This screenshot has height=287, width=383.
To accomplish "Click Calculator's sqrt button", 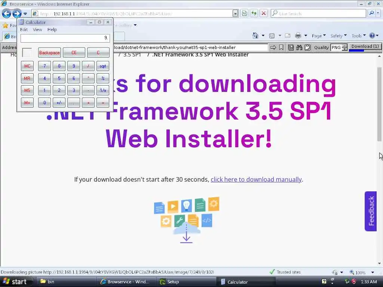I will tap(103, 66).
